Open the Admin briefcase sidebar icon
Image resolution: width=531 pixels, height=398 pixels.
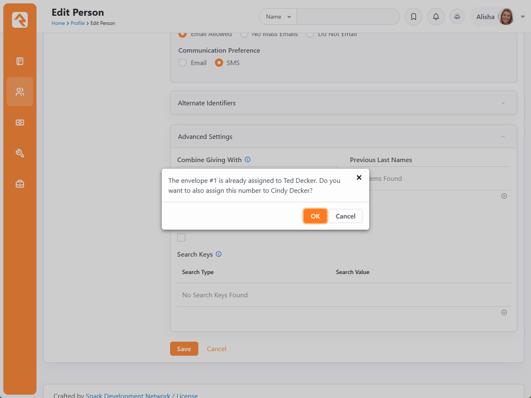pos(20,184)
